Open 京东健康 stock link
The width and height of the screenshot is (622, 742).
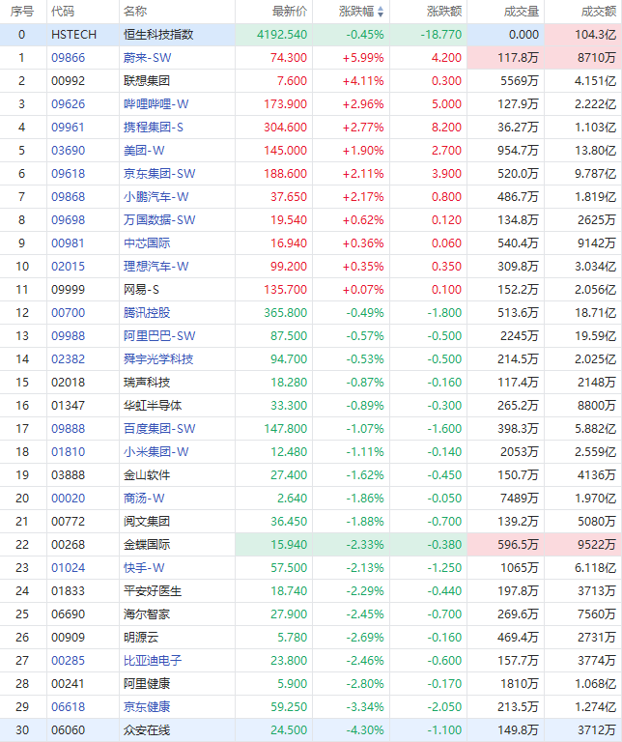tap(147, 707)
